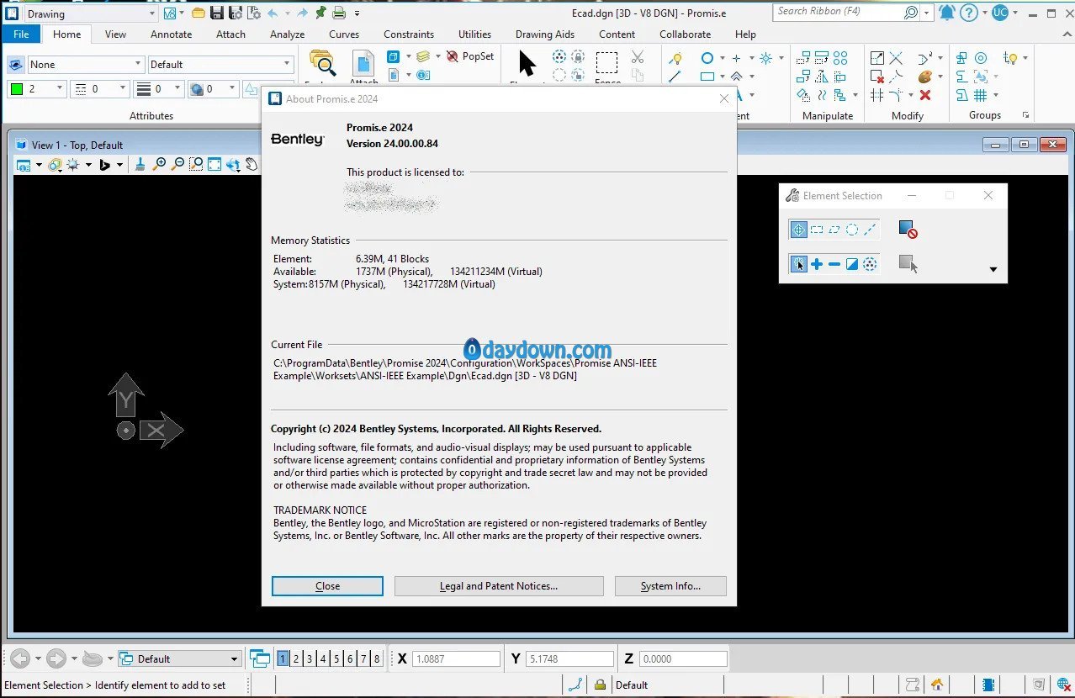
Task: Click the Redo arrow in quick access toolbar
Action: [302, 13]
